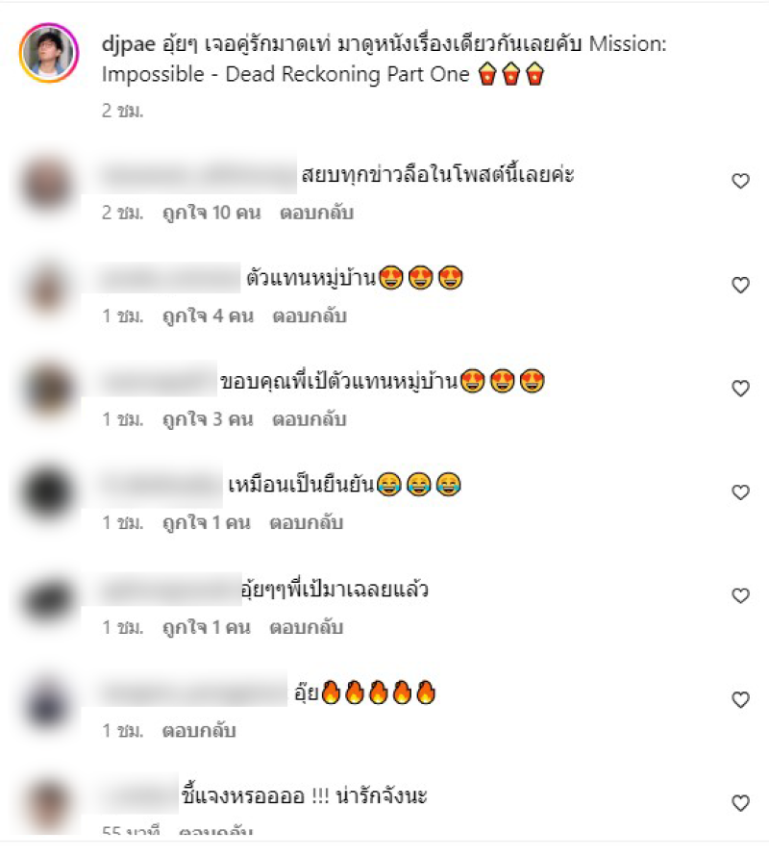Viewport: 769px width, 857px height.
Task: Reply to the comment with 10 likes
Action: (x=317, y=212)
